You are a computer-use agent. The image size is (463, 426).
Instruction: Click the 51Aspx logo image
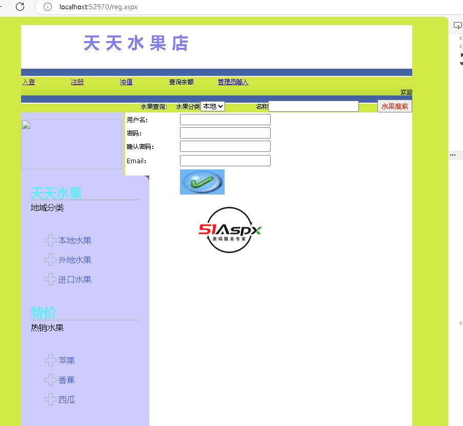230,230
